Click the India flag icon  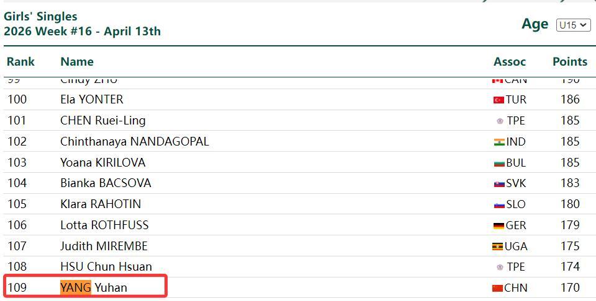(499, 142)
